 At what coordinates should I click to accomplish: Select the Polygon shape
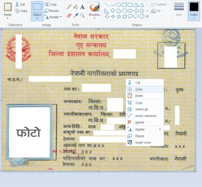[136, 5]
